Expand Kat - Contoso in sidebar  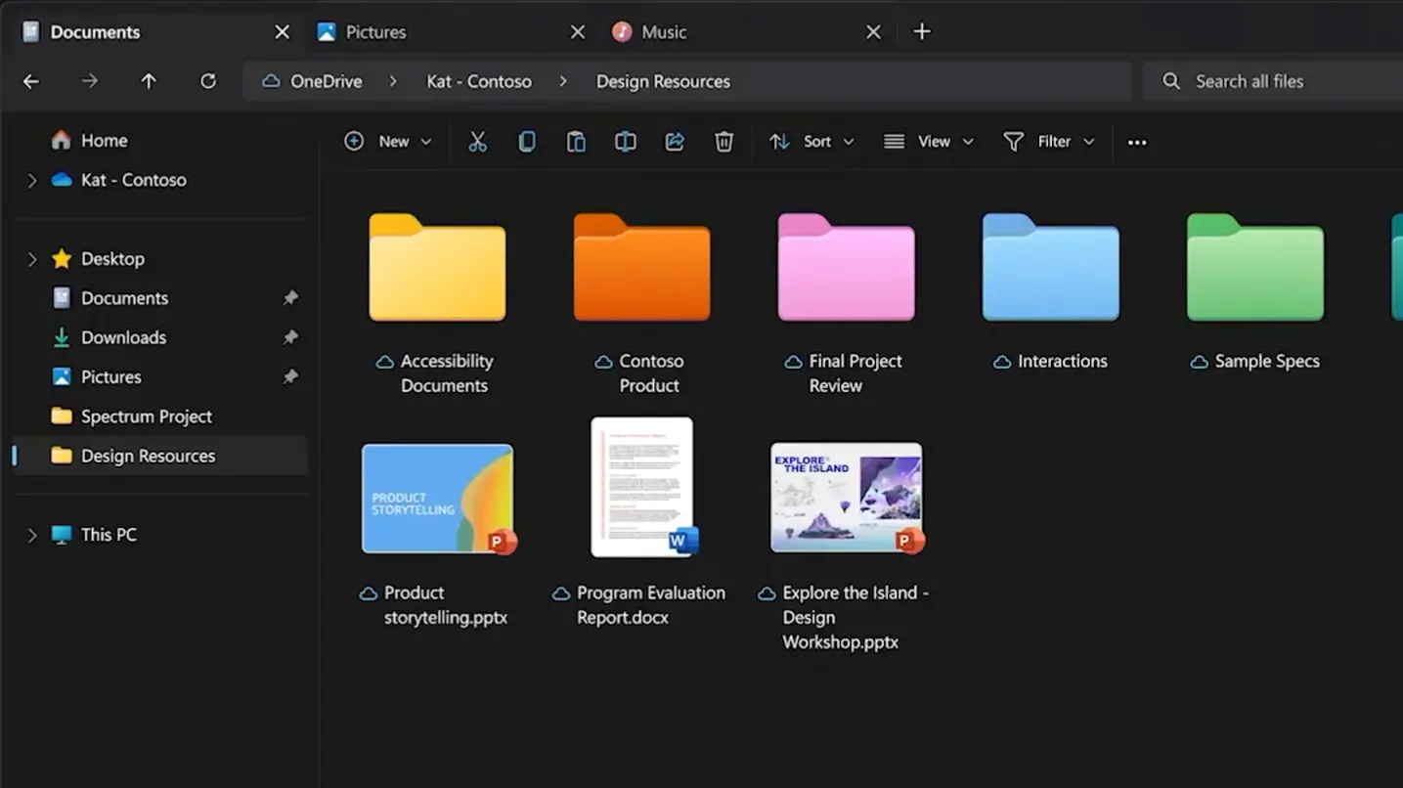32,180
